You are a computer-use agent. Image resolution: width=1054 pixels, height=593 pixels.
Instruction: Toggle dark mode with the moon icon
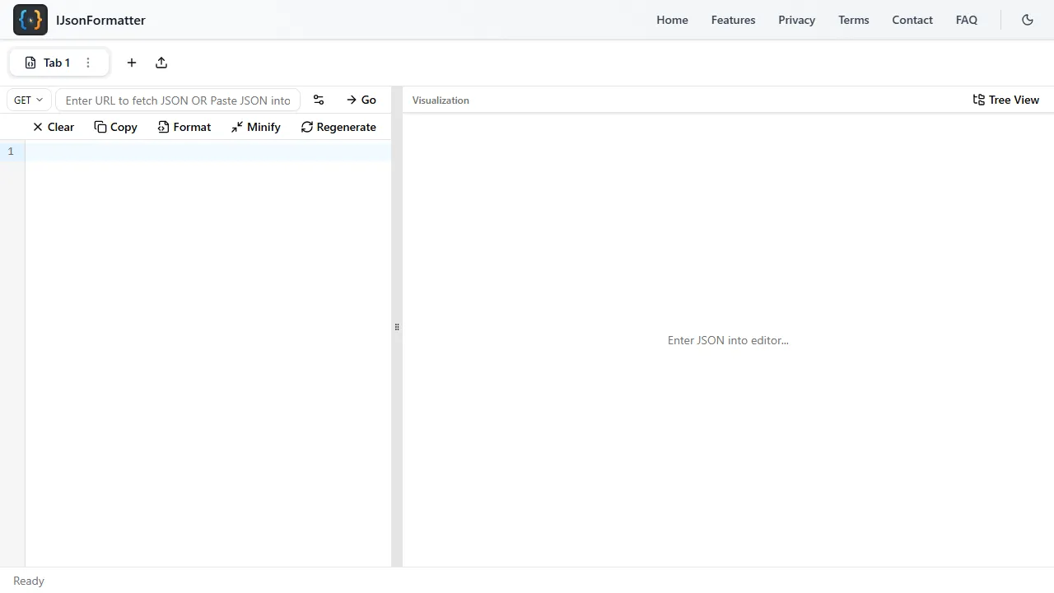pyautogui.click(x=1028, y=20)
